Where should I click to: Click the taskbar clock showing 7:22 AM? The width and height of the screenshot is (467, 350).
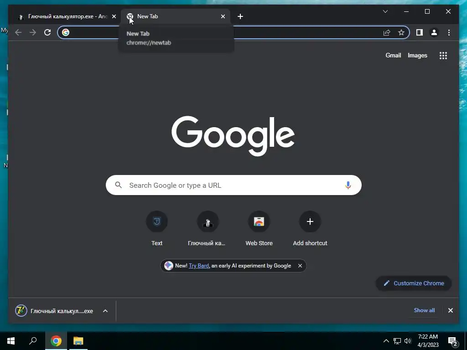[428, 341]
